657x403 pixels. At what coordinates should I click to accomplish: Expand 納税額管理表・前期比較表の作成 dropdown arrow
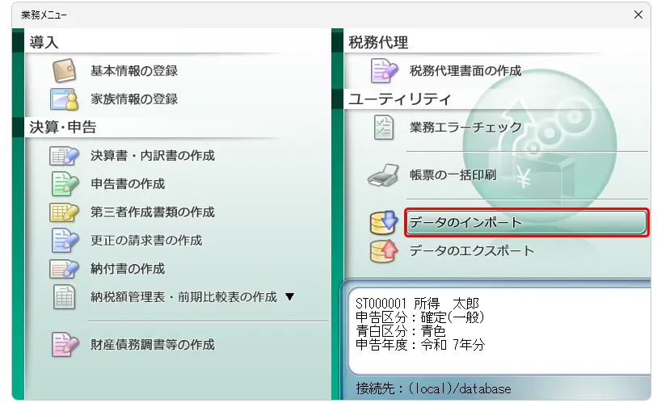tap(289, 297)
